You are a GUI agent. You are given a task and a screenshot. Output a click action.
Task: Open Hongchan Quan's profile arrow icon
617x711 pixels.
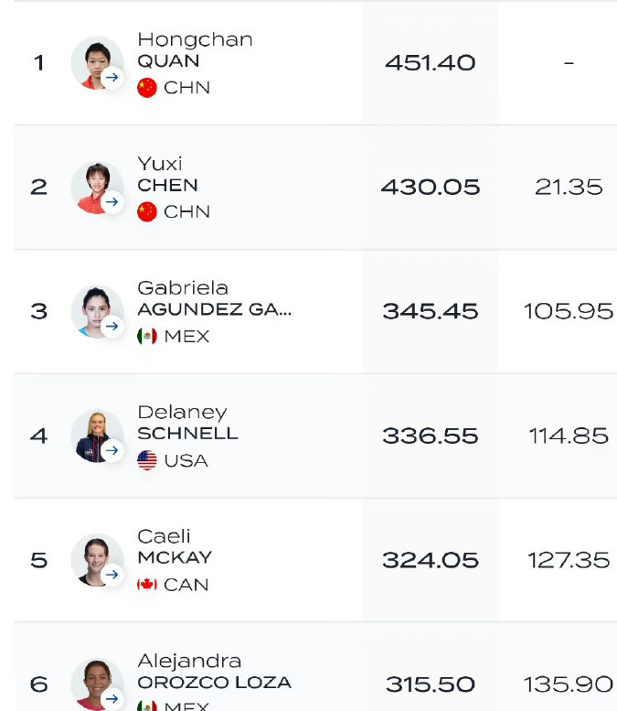click(112, 78)
